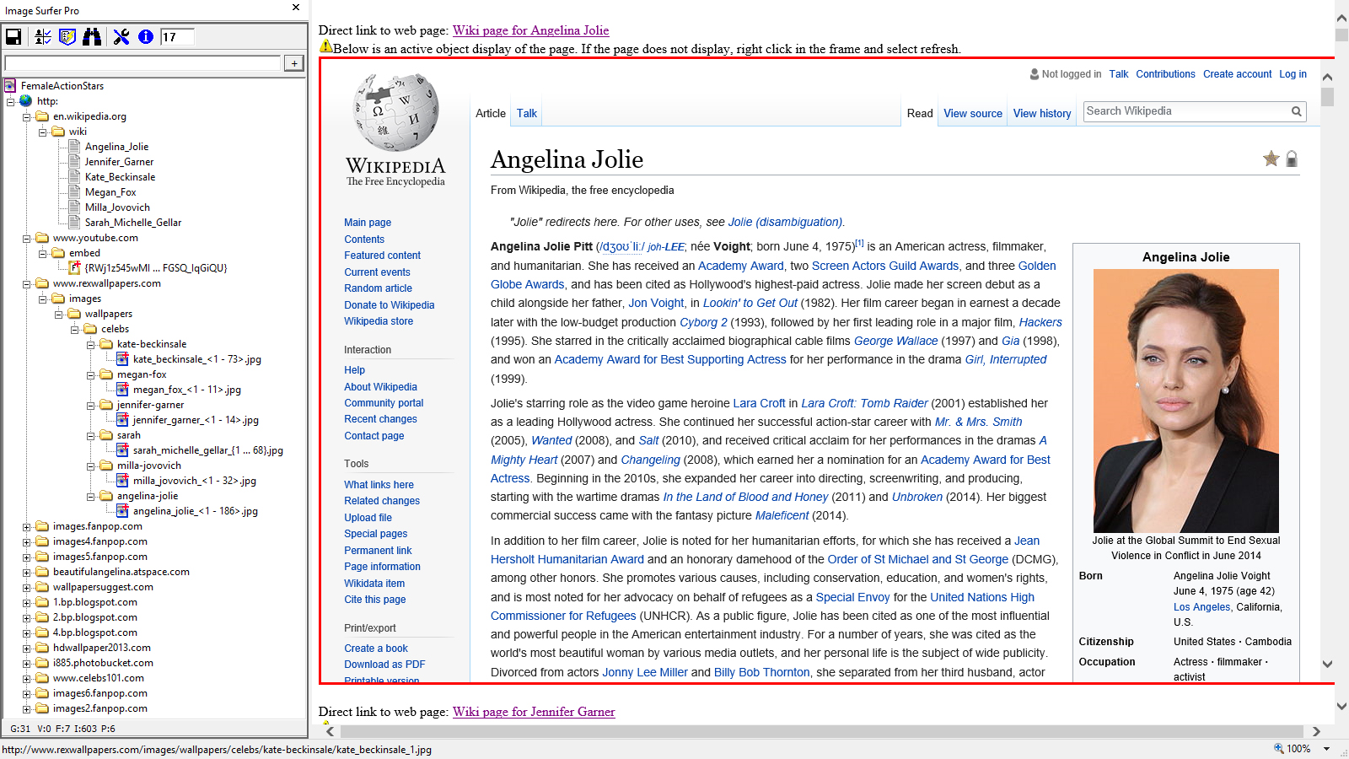Image resolution: width=1349 pixels, height=759 pixels.
Task: Click the Create account link
Action: pyautogui.click(x=1237, y=74)
